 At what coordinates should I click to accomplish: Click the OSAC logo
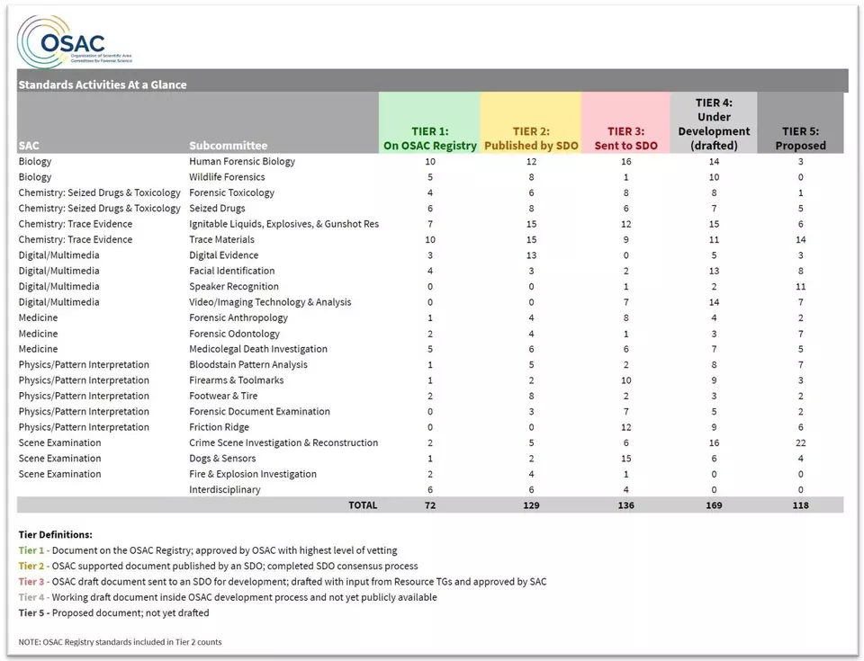click(75, 41)
